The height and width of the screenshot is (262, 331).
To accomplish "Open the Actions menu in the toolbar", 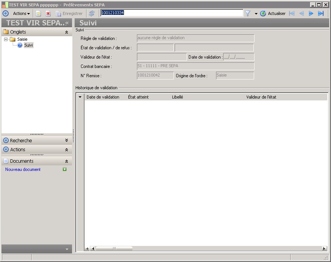I will click(x=21, y=13).
